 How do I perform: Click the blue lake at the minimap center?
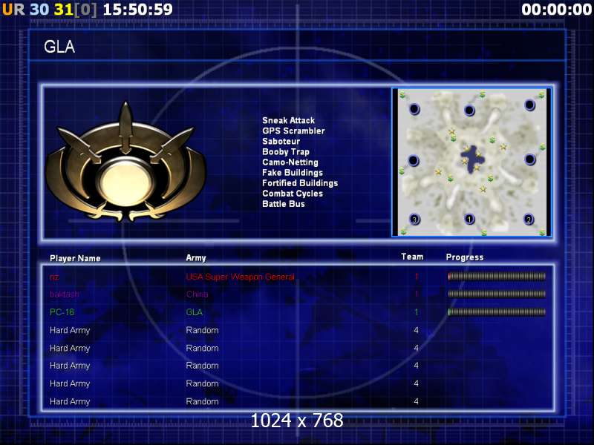point(469,158)
